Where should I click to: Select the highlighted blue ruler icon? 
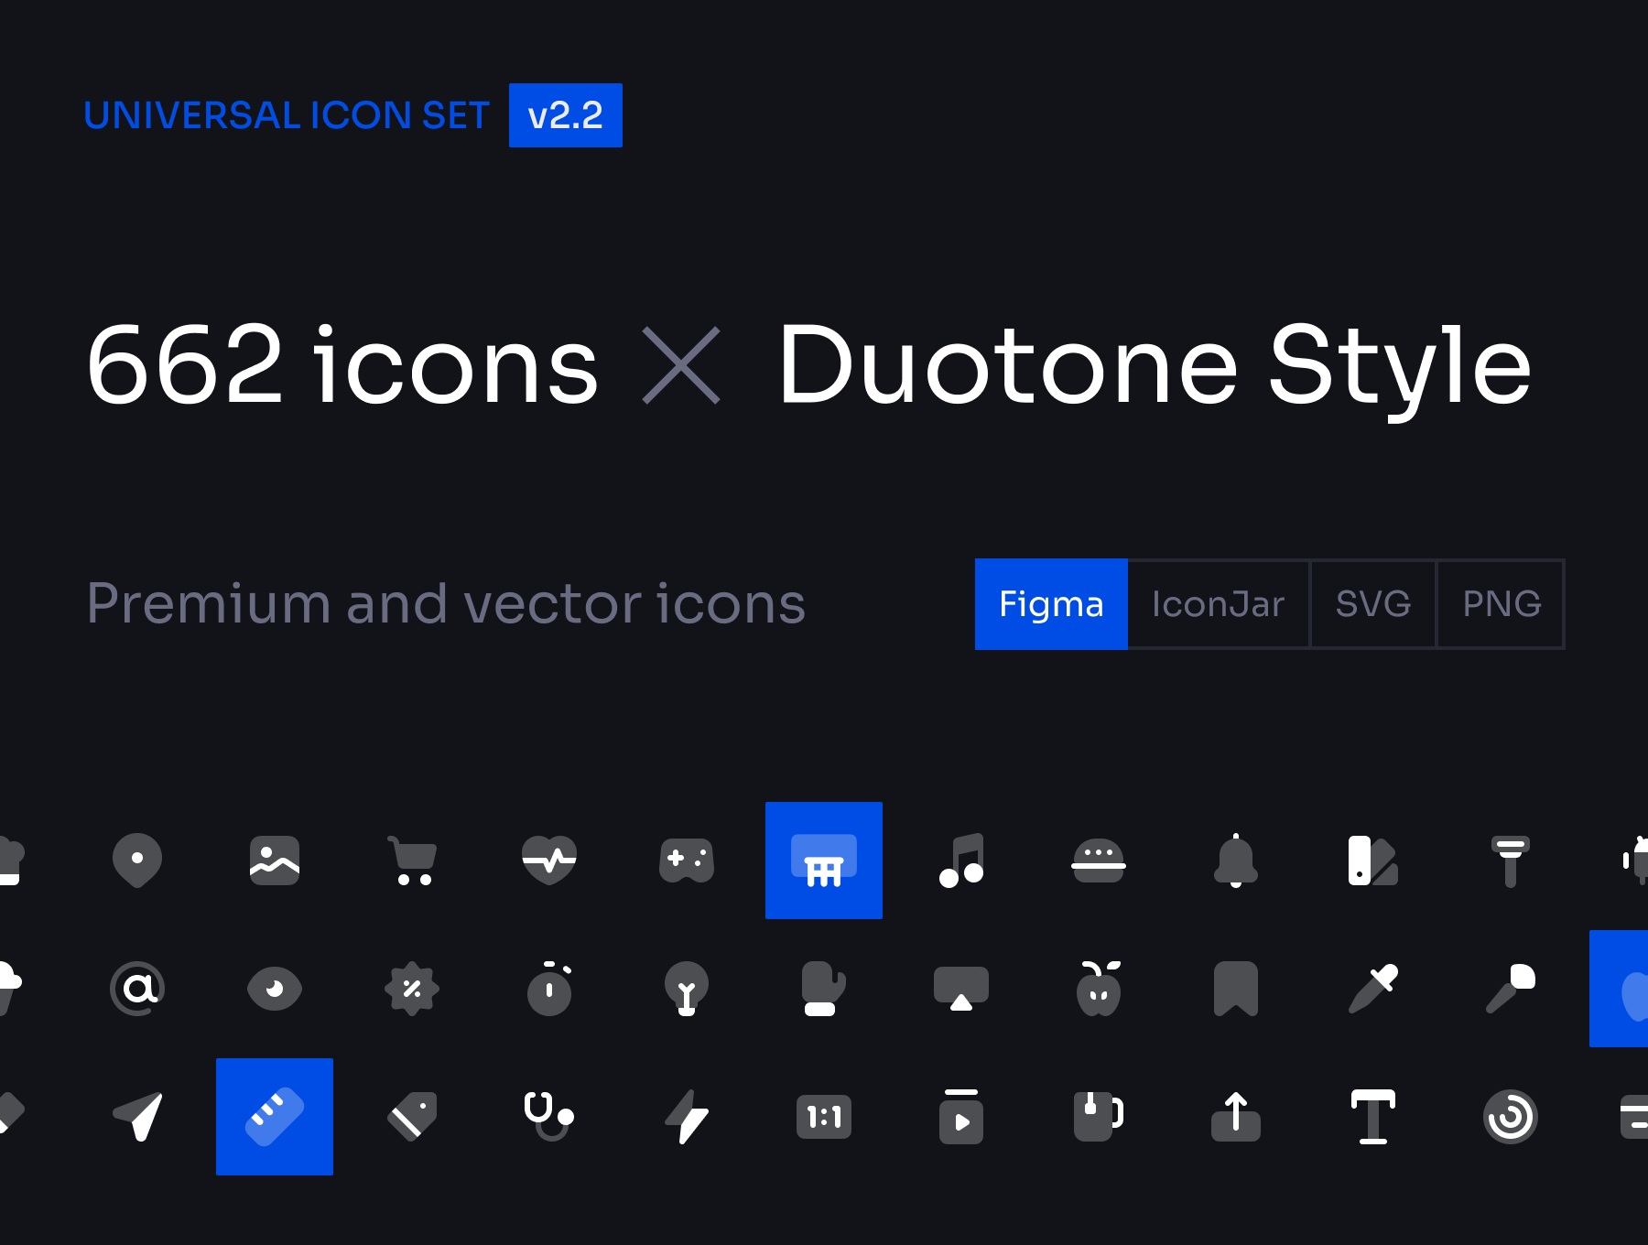tap(275, 1117)
